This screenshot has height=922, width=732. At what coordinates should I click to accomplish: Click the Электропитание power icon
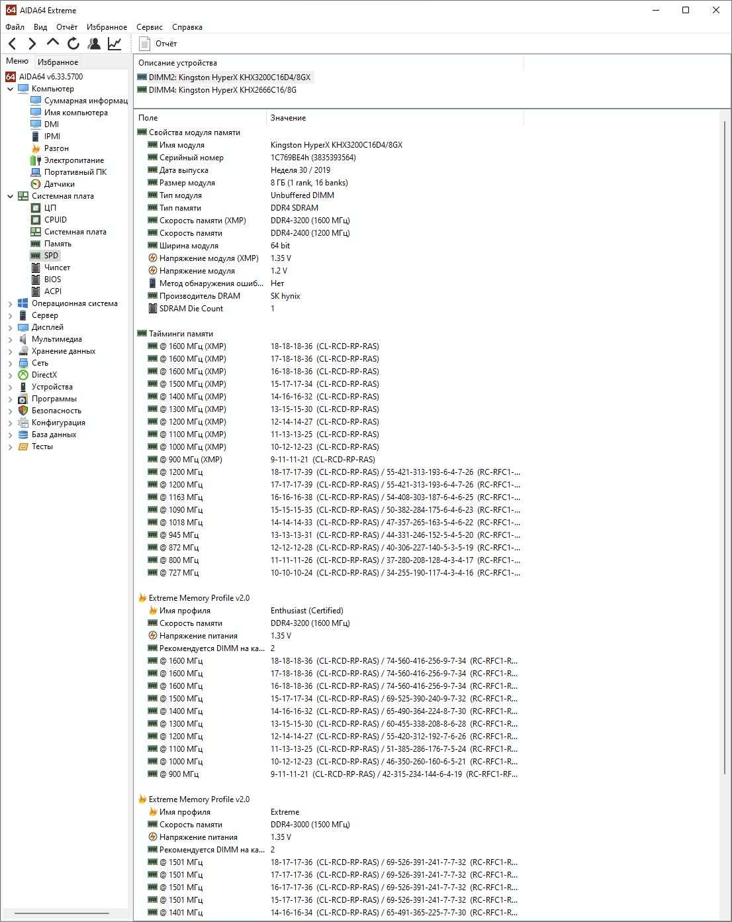[36, 160]
